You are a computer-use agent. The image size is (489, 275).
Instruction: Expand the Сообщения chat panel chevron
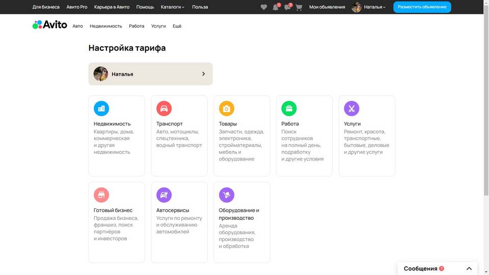469,268
